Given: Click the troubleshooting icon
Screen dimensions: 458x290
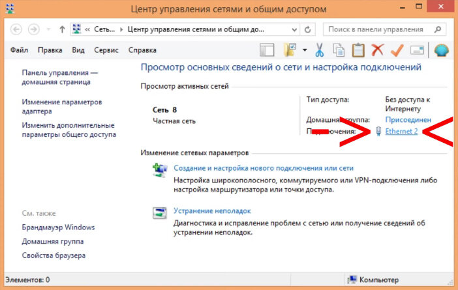Looking at the screenshot, I should 160,213.
